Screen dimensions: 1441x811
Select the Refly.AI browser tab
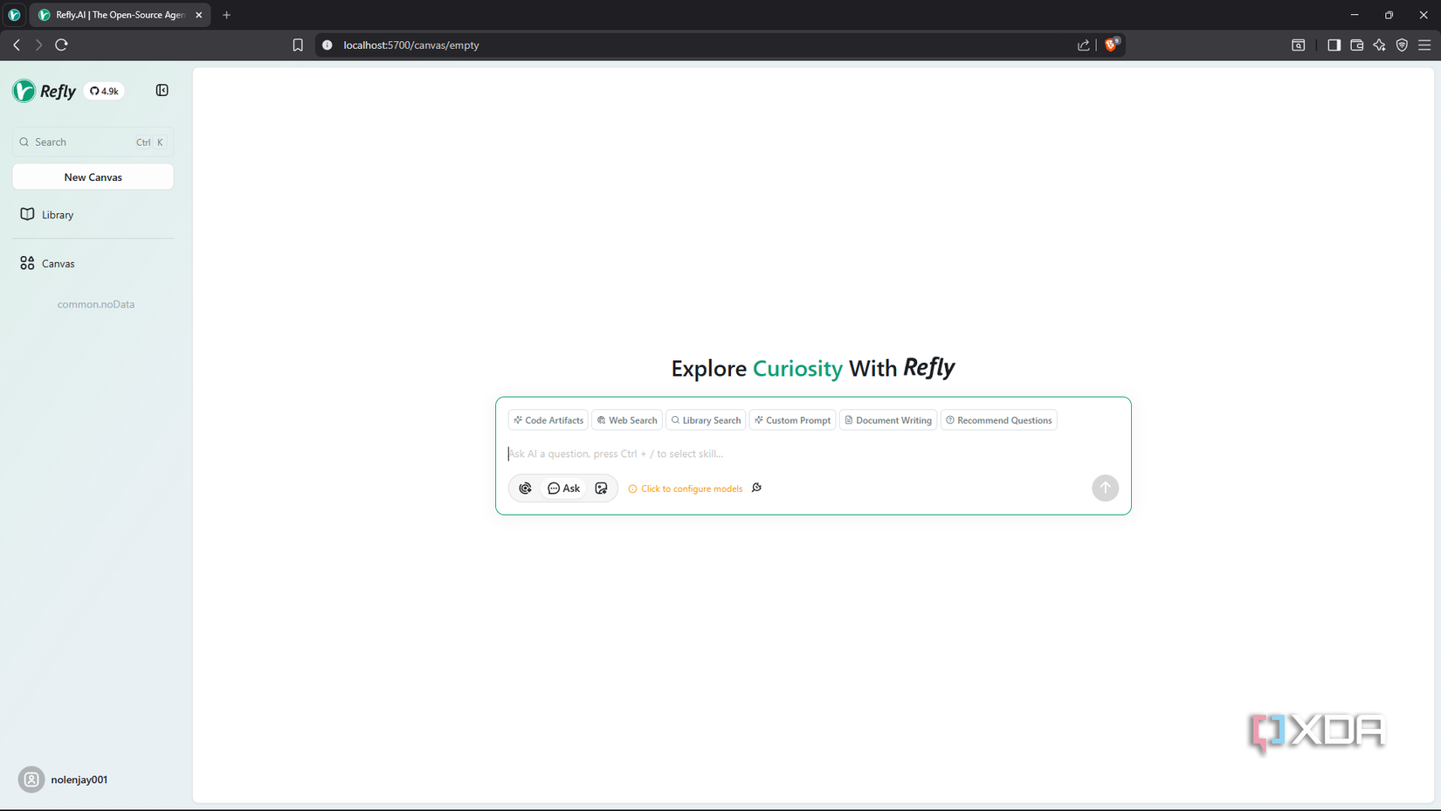120,15
